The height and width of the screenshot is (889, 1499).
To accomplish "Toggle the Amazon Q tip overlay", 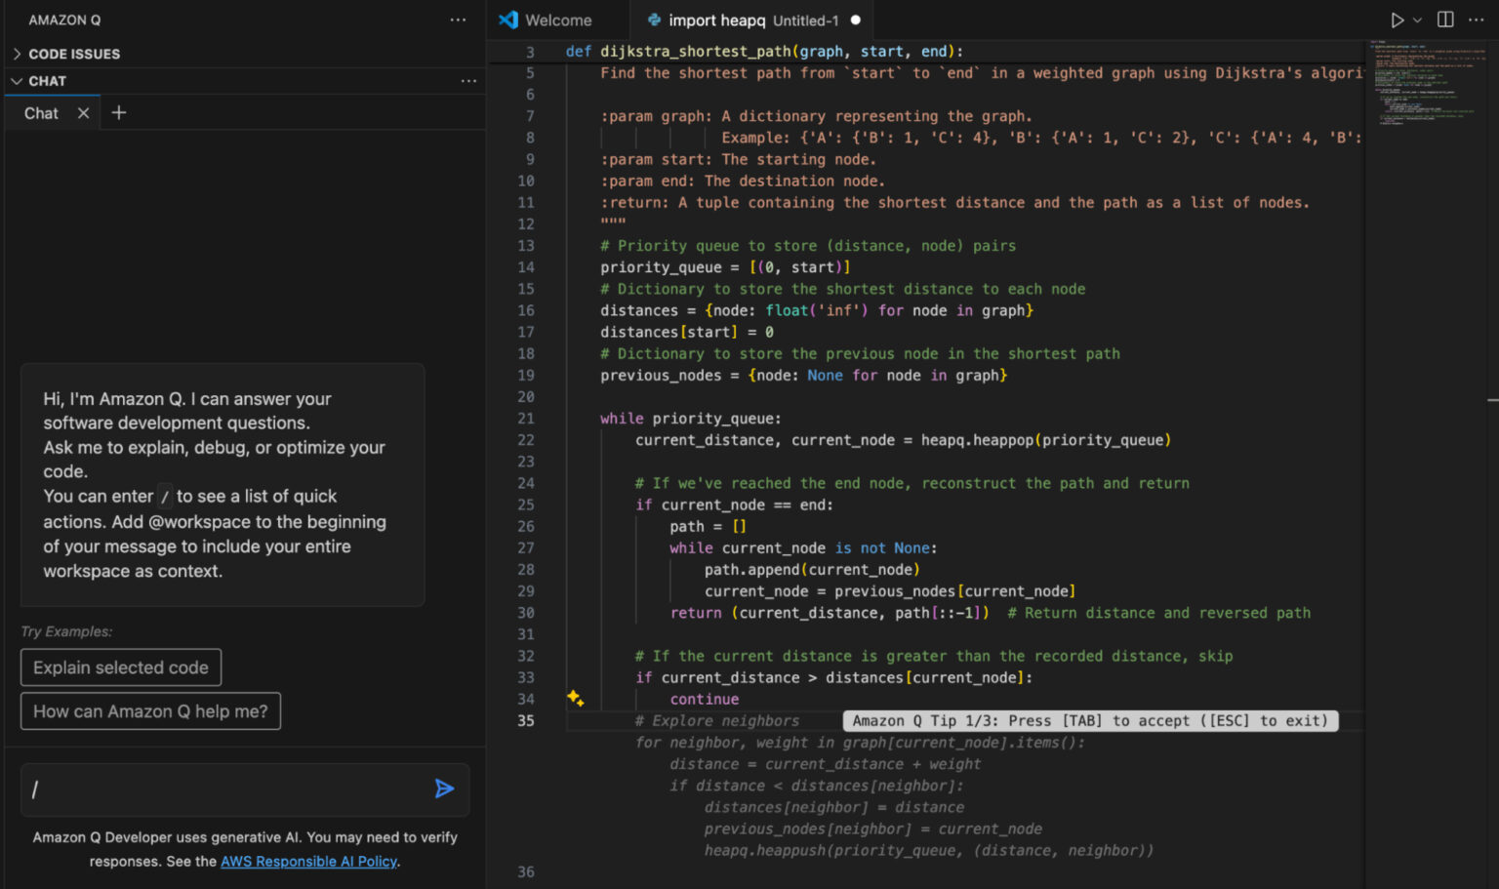I will (1091, 720).
